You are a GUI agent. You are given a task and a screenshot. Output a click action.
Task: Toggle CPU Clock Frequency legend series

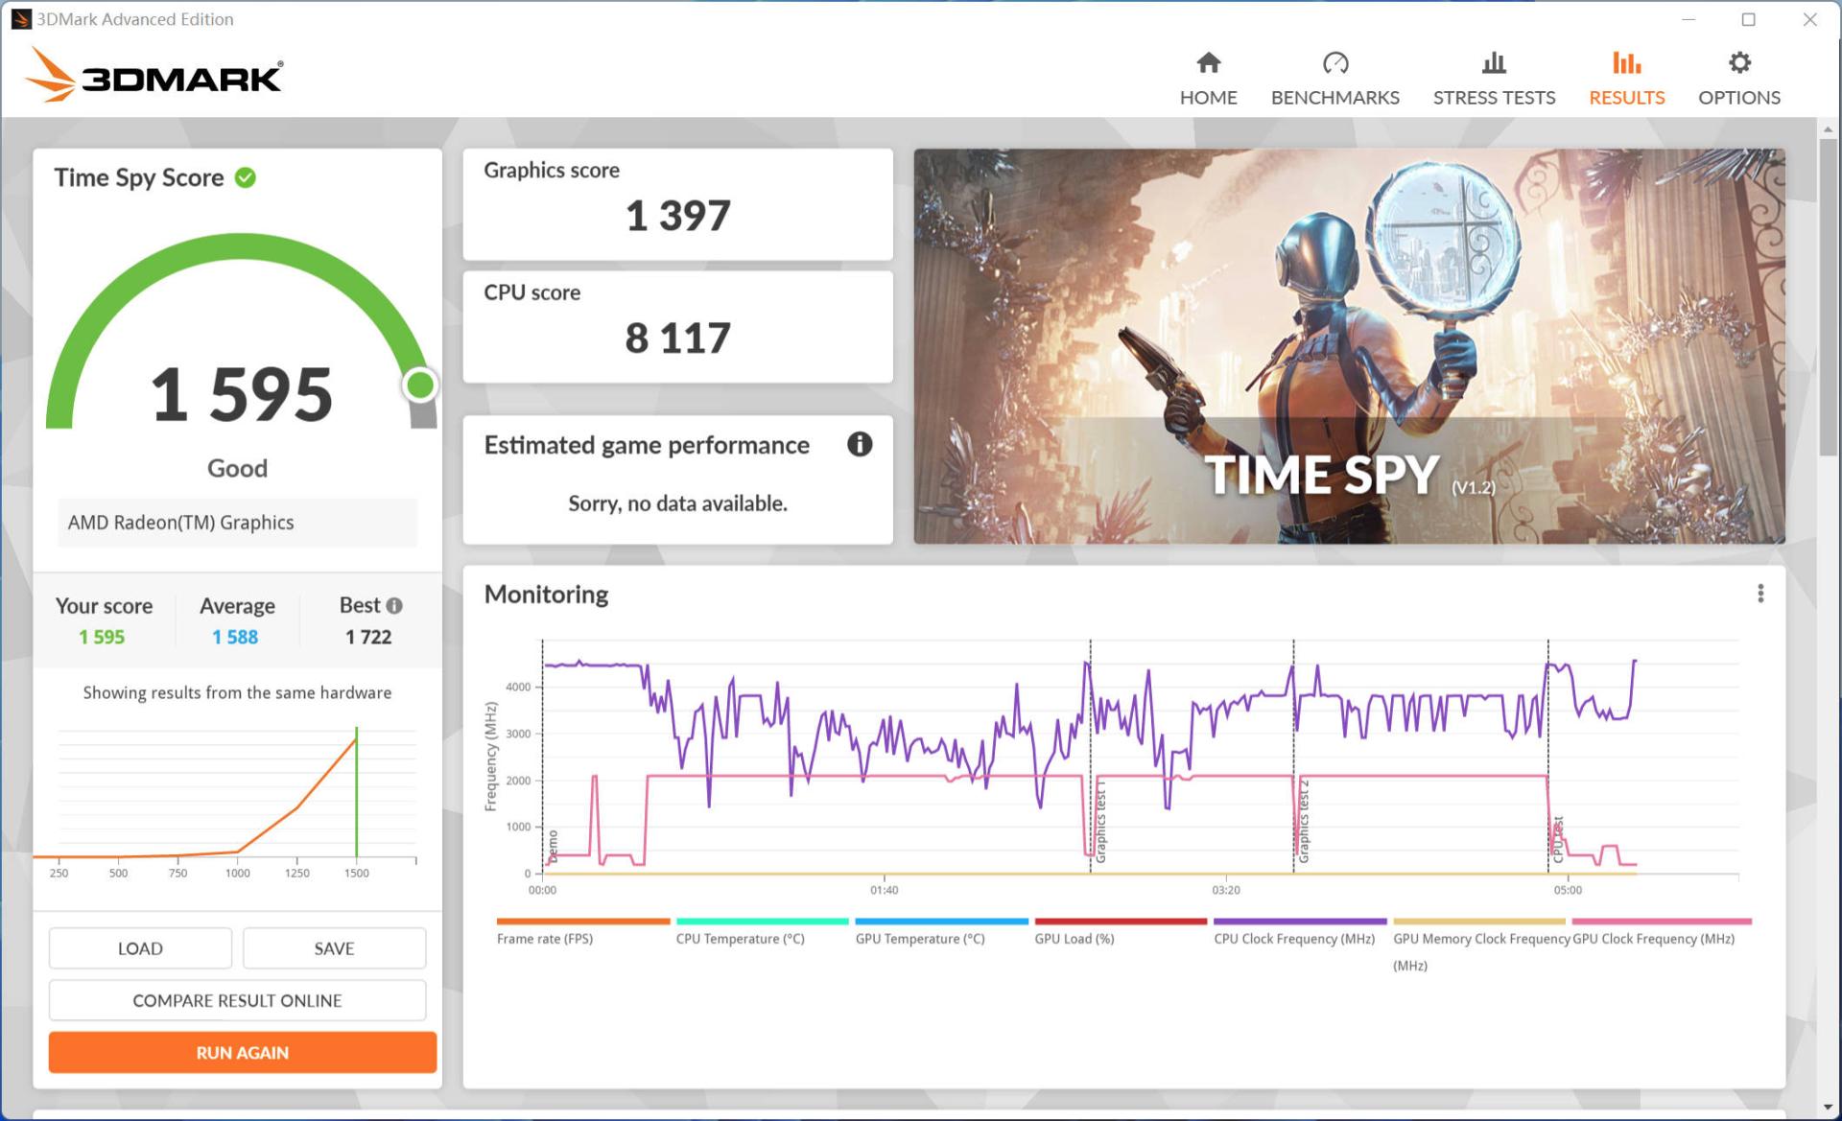coord(1293,938)
